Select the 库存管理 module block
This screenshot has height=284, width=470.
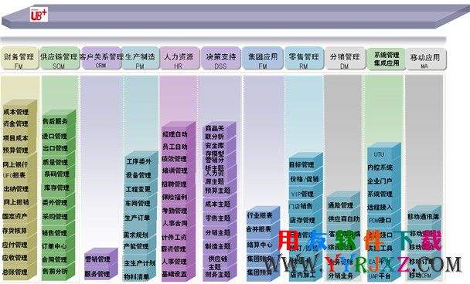(x=56, y=188)
